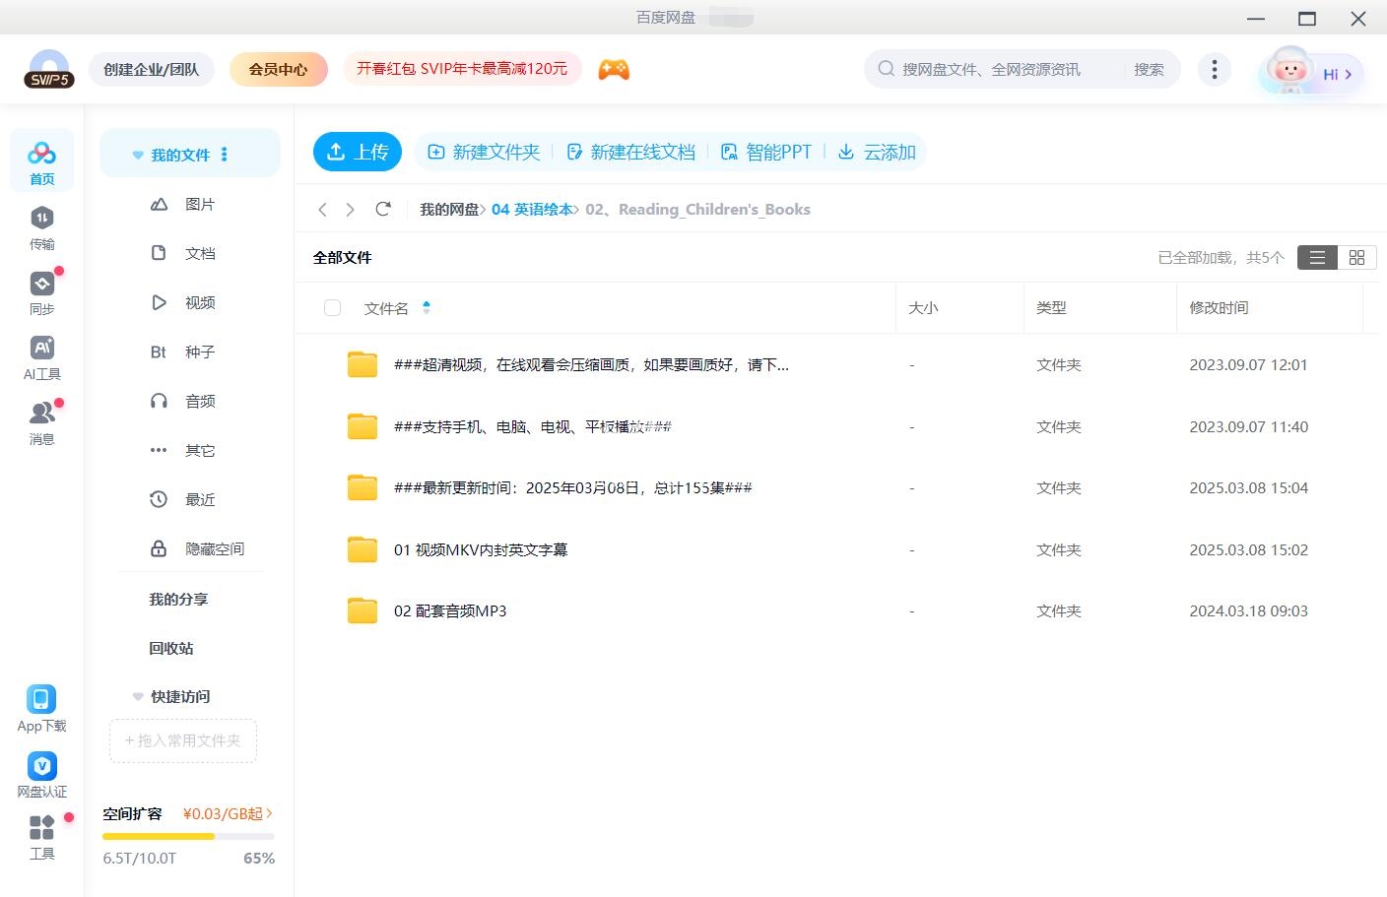1387x897 pixels.
Task: Click the 上传 (Upload) button
Action: click(357, 152)
